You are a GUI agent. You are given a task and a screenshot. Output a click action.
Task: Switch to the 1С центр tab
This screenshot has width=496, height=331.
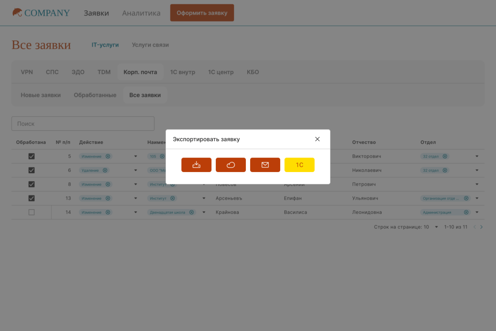221,72
